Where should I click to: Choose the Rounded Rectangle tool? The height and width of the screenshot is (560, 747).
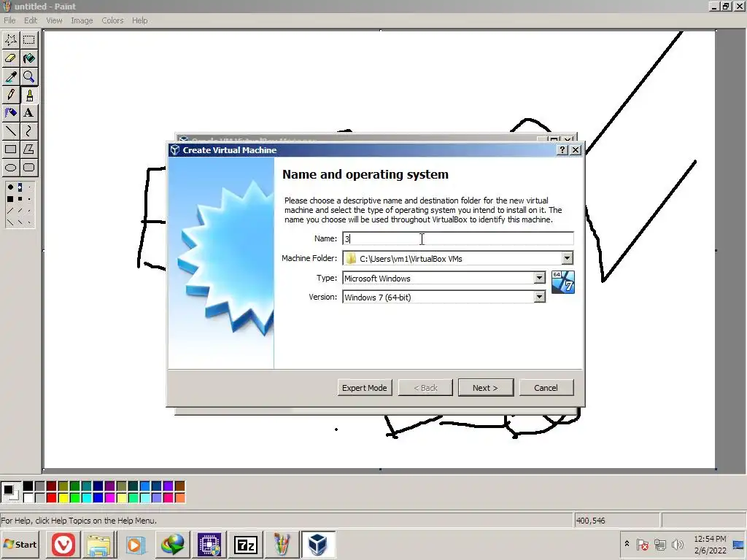[28, 167]
